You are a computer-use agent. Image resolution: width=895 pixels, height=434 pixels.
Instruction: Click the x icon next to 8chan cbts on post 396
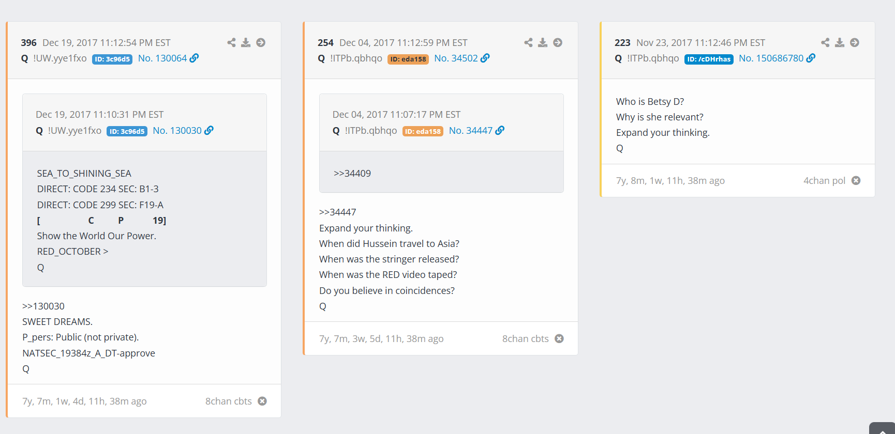click(262, 401)
